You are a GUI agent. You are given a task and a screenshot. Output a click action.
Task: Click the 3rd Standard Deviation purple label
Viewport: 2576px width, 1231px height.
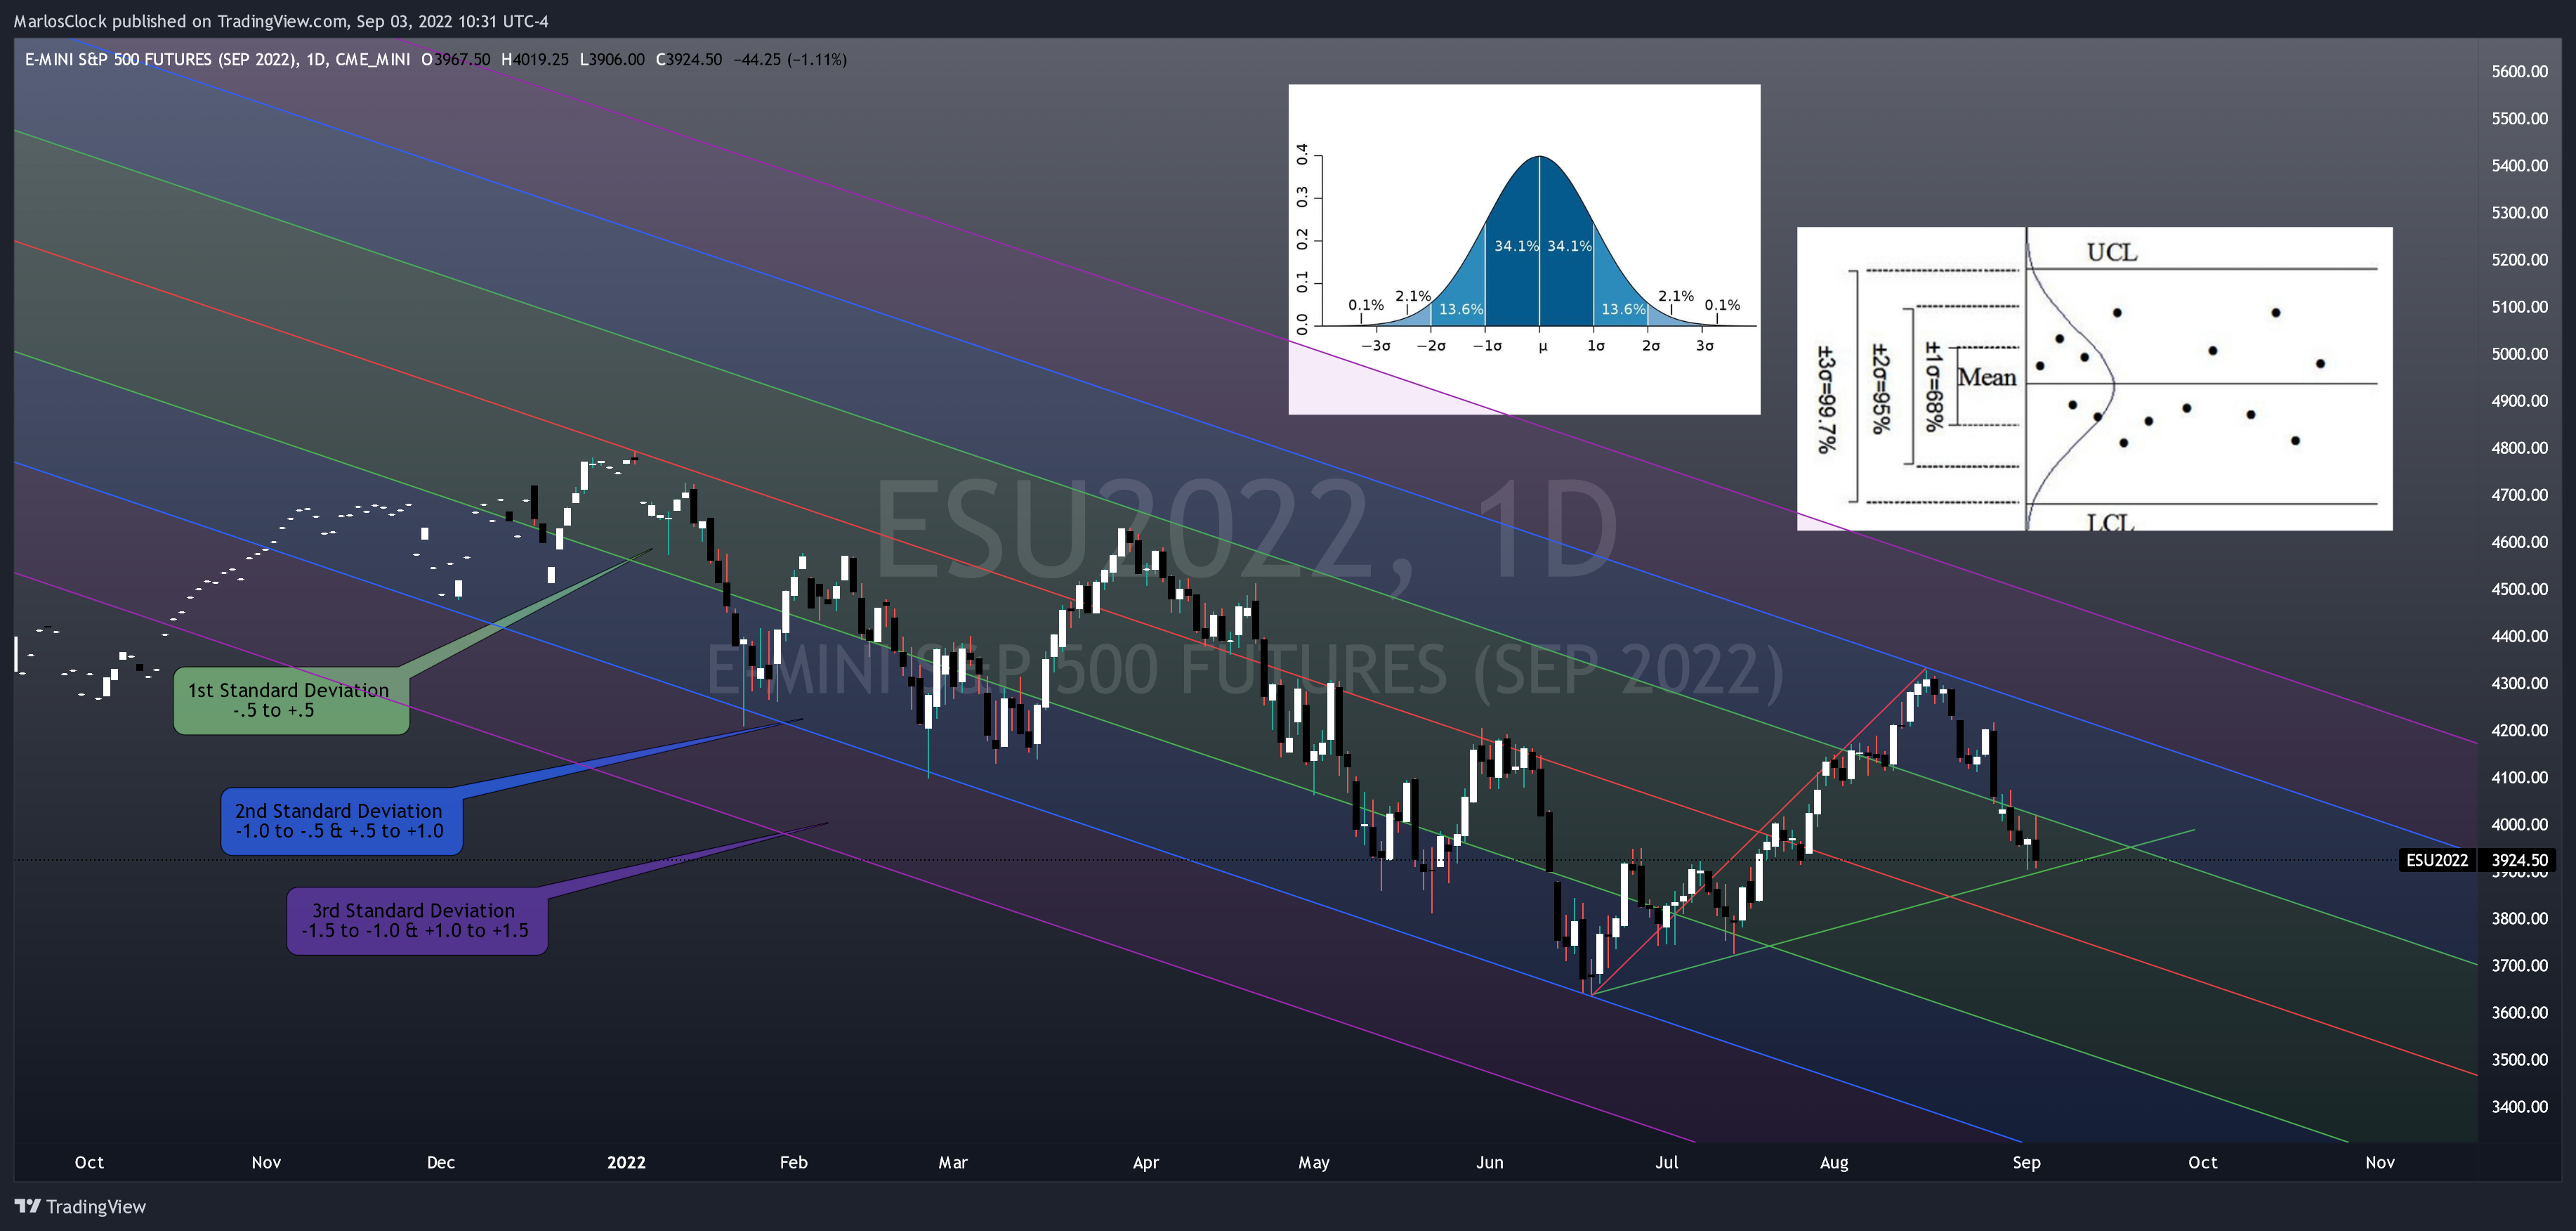tap(417, 920)
